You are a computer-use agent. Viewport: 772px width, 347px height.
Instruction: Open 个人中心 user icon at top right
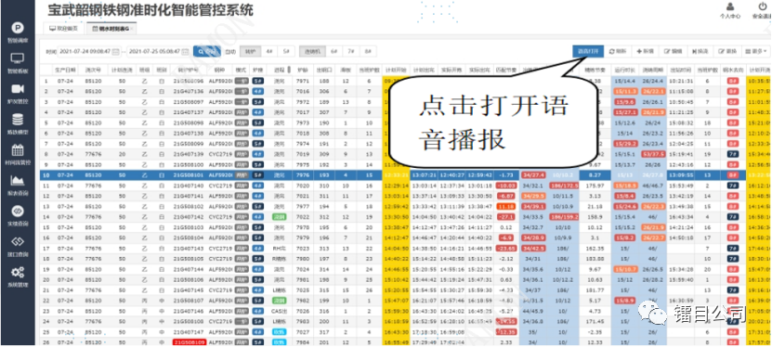tap(730, 6)
